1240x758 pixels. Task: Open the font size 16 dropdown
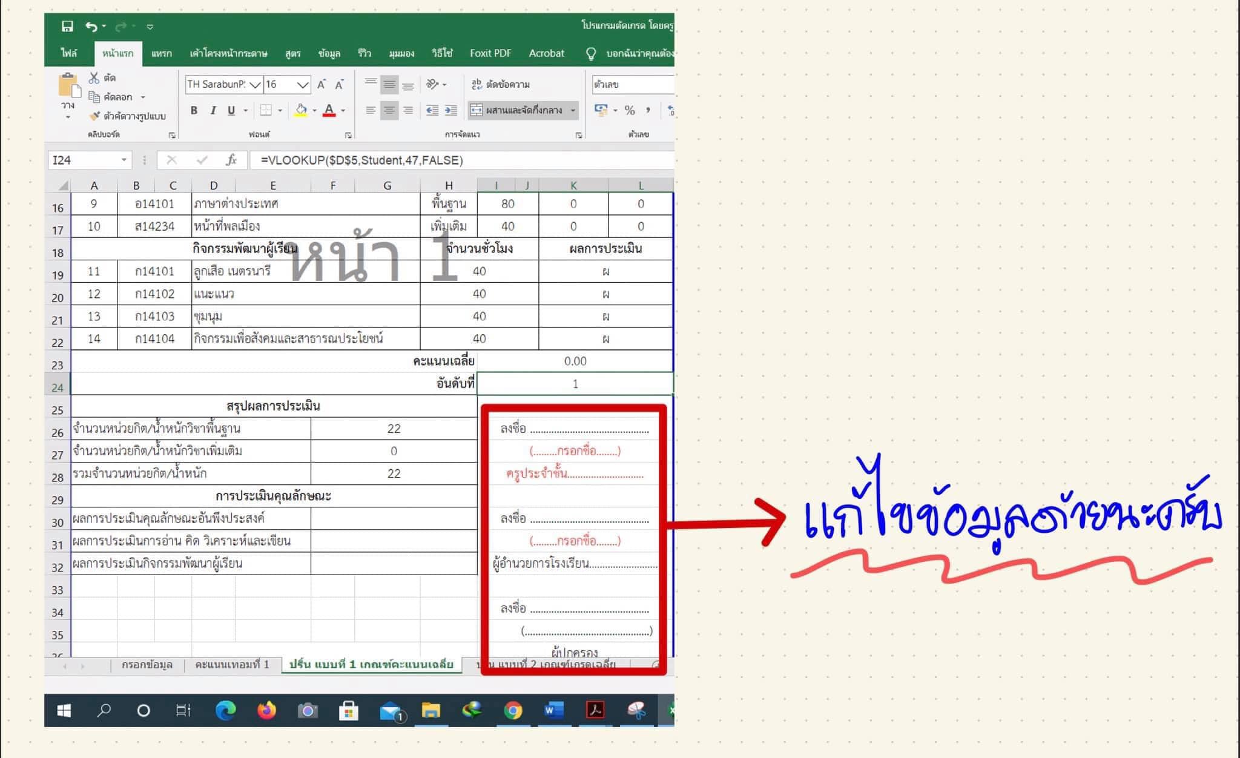(x=303, y=85)
